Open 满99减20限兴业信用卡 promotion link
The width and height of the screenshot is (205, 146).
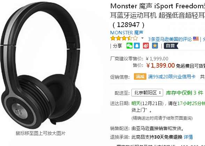[x=172, y=77]
